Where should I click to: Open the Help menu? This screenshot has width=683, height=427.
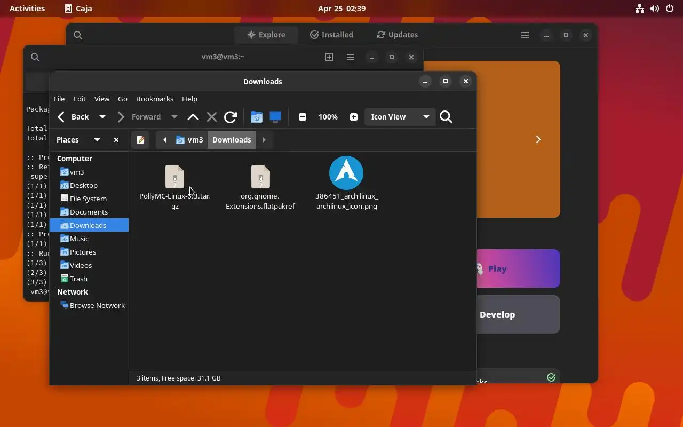(189, 99)
